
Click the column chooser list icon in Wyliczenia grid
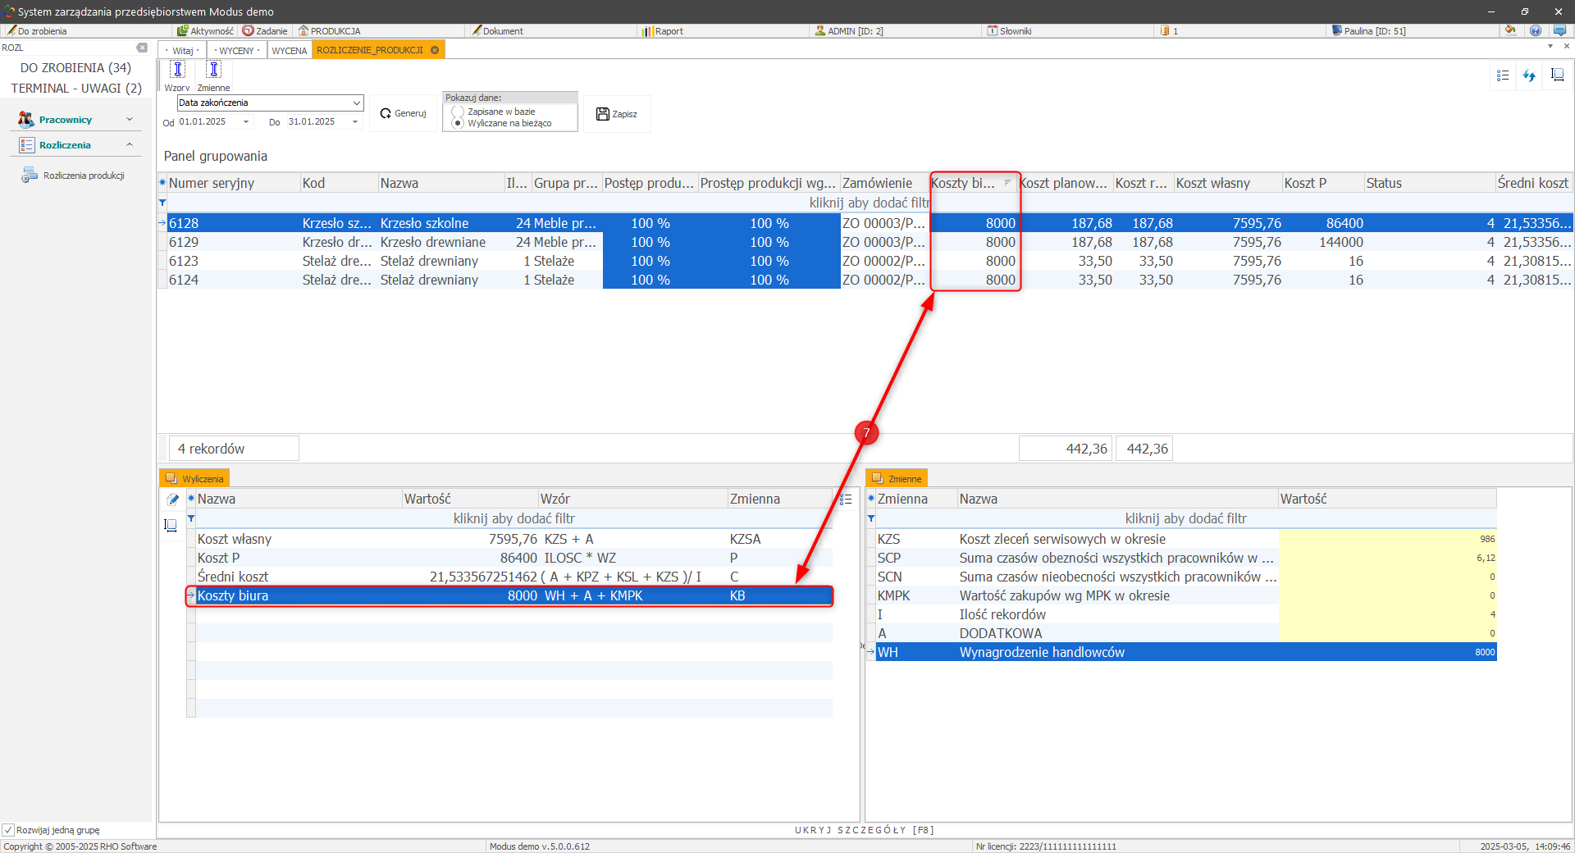coord(846,499)
